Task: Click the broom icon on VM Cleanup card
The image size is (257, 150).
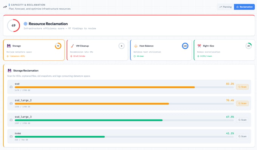Action: [72, 46]
